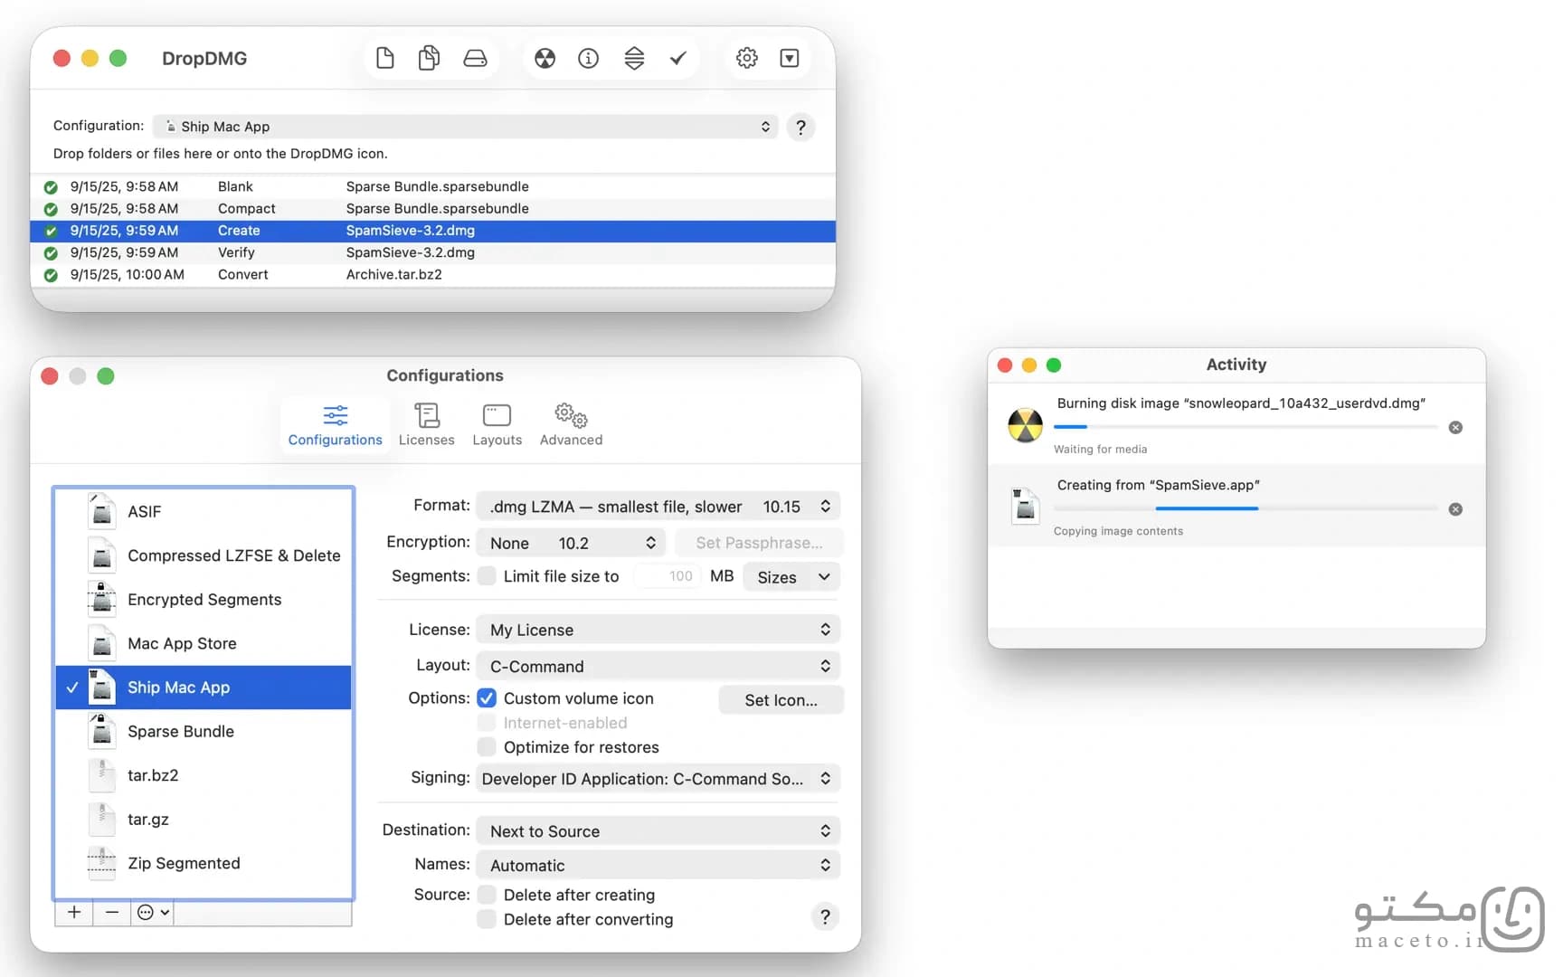Switch to the Layouts tab
The image size is (1563, 977).
pos(497,425)
